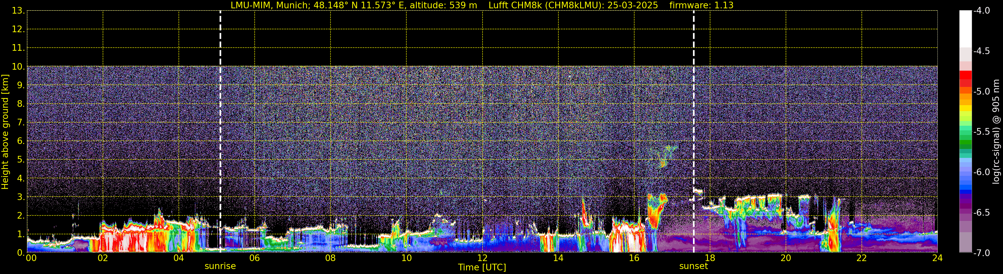This screenshot has width=1003, height=274.
Task: Click the '10' time tick label on the time axis
Action: pyautogui.click(x=406, y=258)
